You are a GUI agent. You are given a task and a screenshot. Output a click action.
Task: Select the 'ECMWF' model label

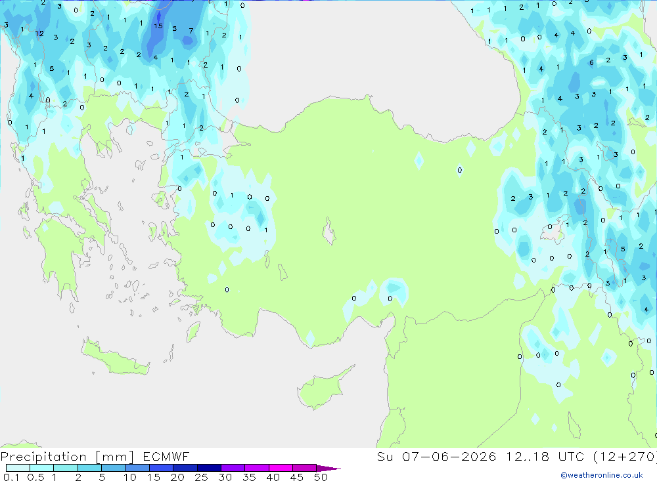point(166,456)
